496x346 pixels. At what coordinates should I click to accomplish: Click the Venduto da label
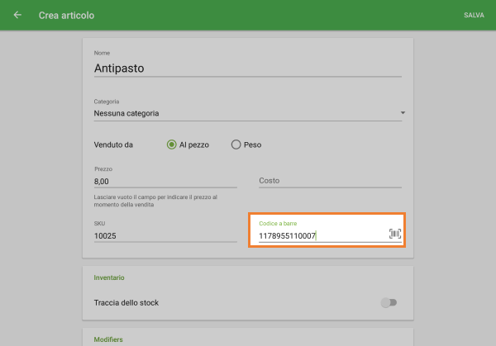coord(113,145)
